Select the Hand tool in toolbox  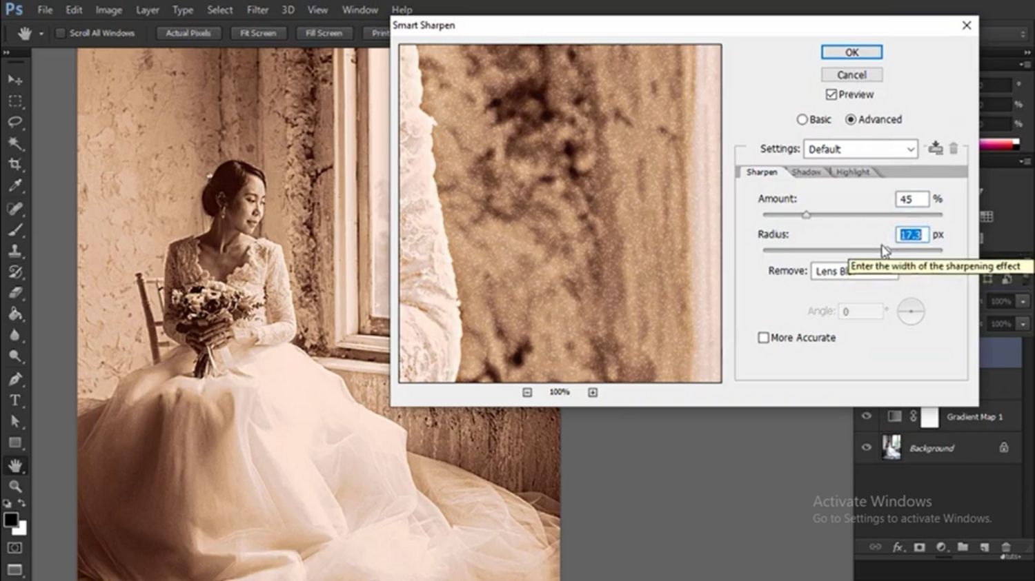click(14, 465)
